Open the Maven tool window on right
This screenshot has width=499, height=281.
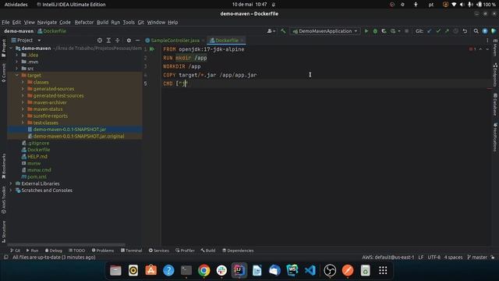(495, 48)
